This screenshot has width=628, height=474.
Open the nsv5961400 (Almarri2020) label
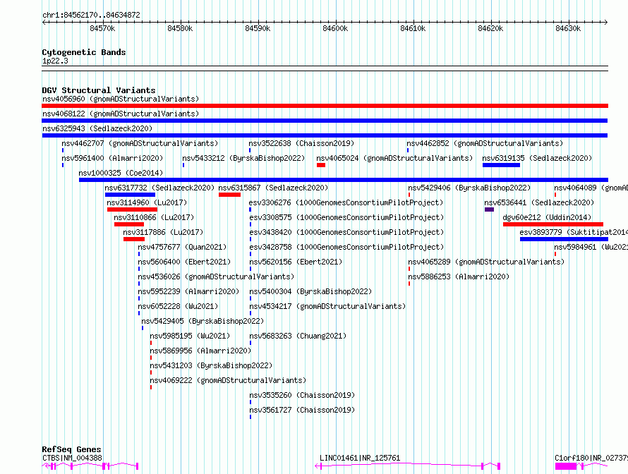pos(112,158)
